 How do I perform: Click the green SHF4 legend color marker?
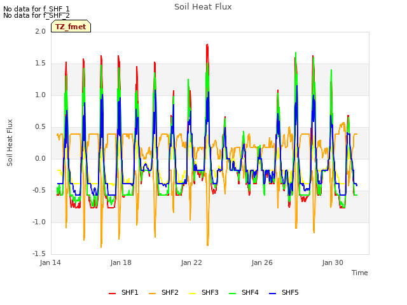(x=232, y=294)
